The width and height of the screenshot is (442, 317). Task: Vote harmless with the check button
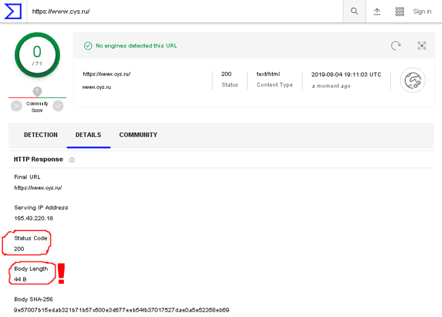click(58, 106)
